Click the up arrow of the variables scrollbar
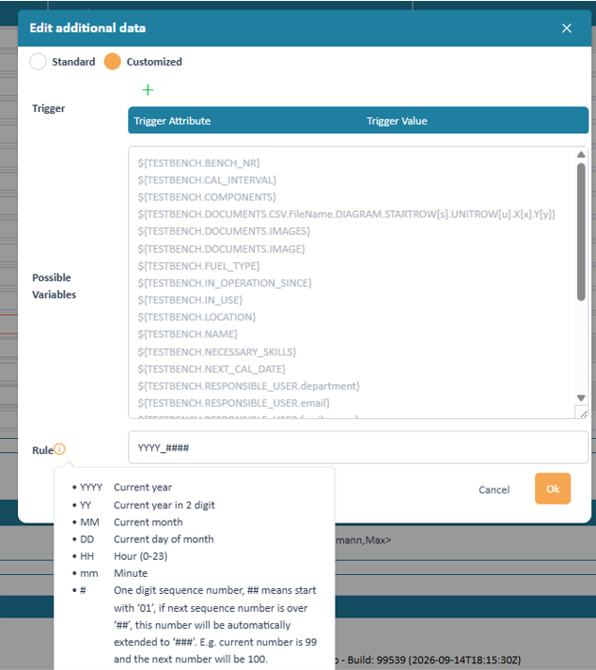Screen dimensions: 596x670 point(581,154)
